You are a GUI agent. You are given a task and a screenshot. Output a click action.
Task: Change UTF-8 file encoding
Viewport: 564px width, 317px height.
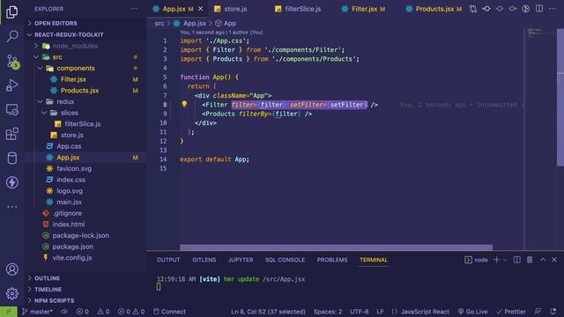click(359, 311)
